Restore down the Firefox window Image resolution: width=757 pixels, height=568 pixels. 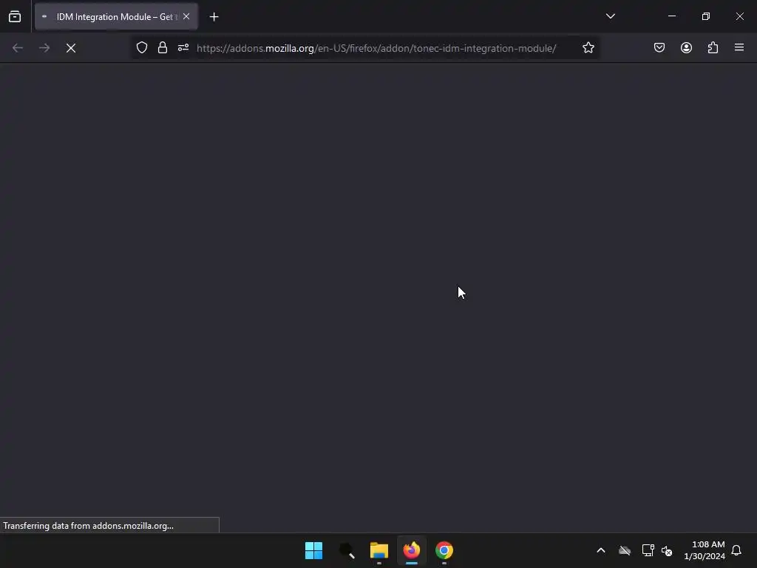point(706,16)
